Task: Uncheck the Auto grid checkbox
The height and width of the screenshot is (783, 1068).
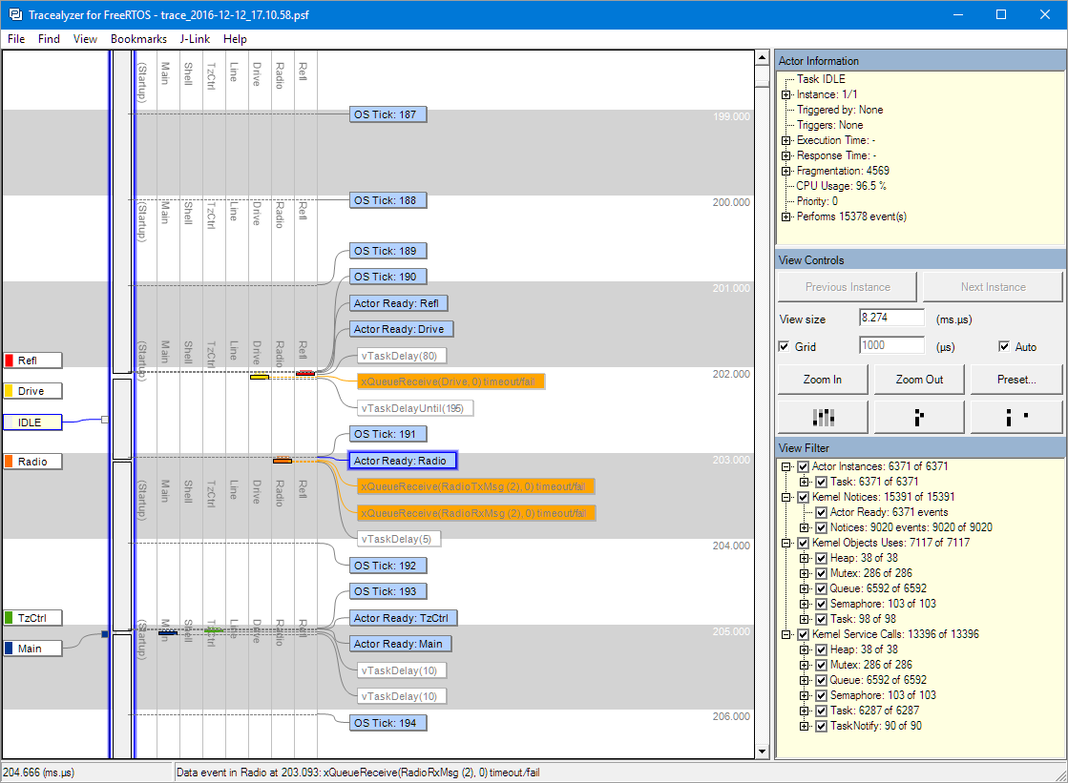Action: pyautogui.click(x=1005, y=346)
